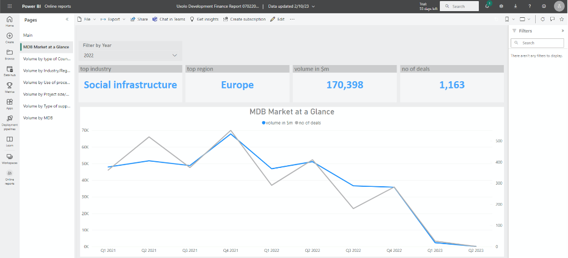Open Volume by Type of supp... page
Viewport: 568px width, 258px height.
click(x=46, y=106)
